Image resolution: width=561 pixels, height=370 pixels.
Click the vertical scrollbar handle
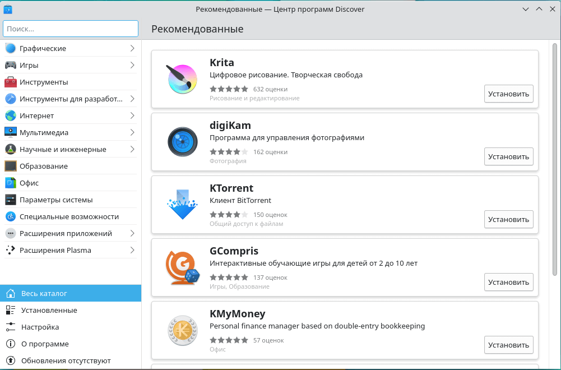click(x=555, y=159)
